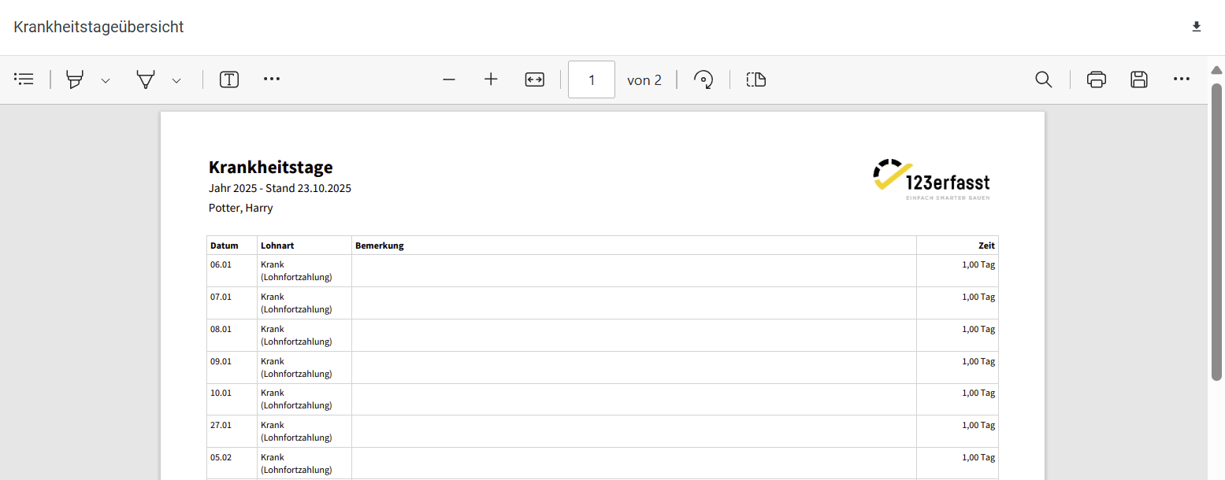This screenshot has width=1225, height=480.
Task: Open the table of contents panel
Action: (24, 79)
